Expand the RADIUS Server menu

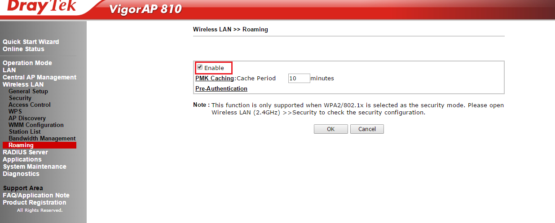[x=25, y=152]
